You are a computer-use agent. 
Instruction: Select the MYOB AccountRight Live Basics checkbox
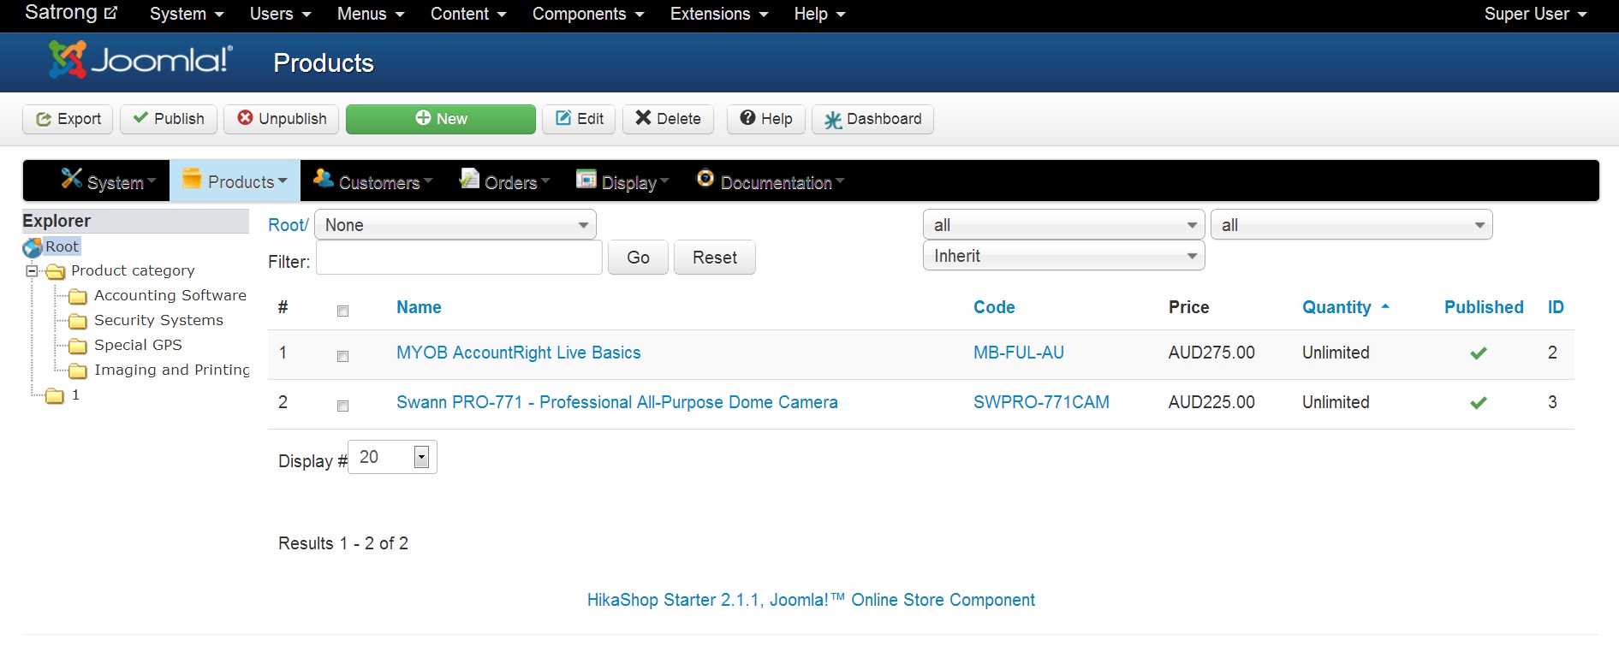(342, 356)
